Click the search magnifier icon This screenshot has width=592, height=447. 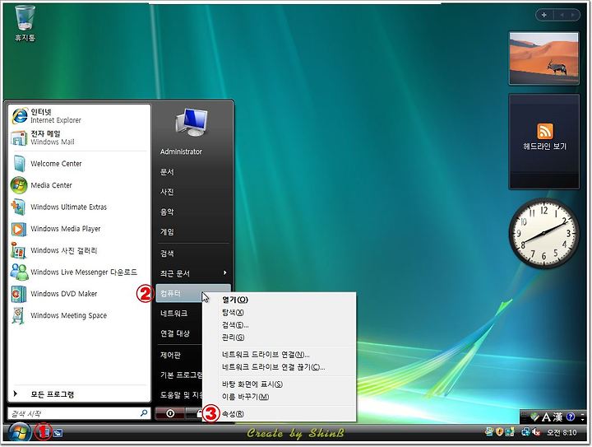tap(144, 413)
